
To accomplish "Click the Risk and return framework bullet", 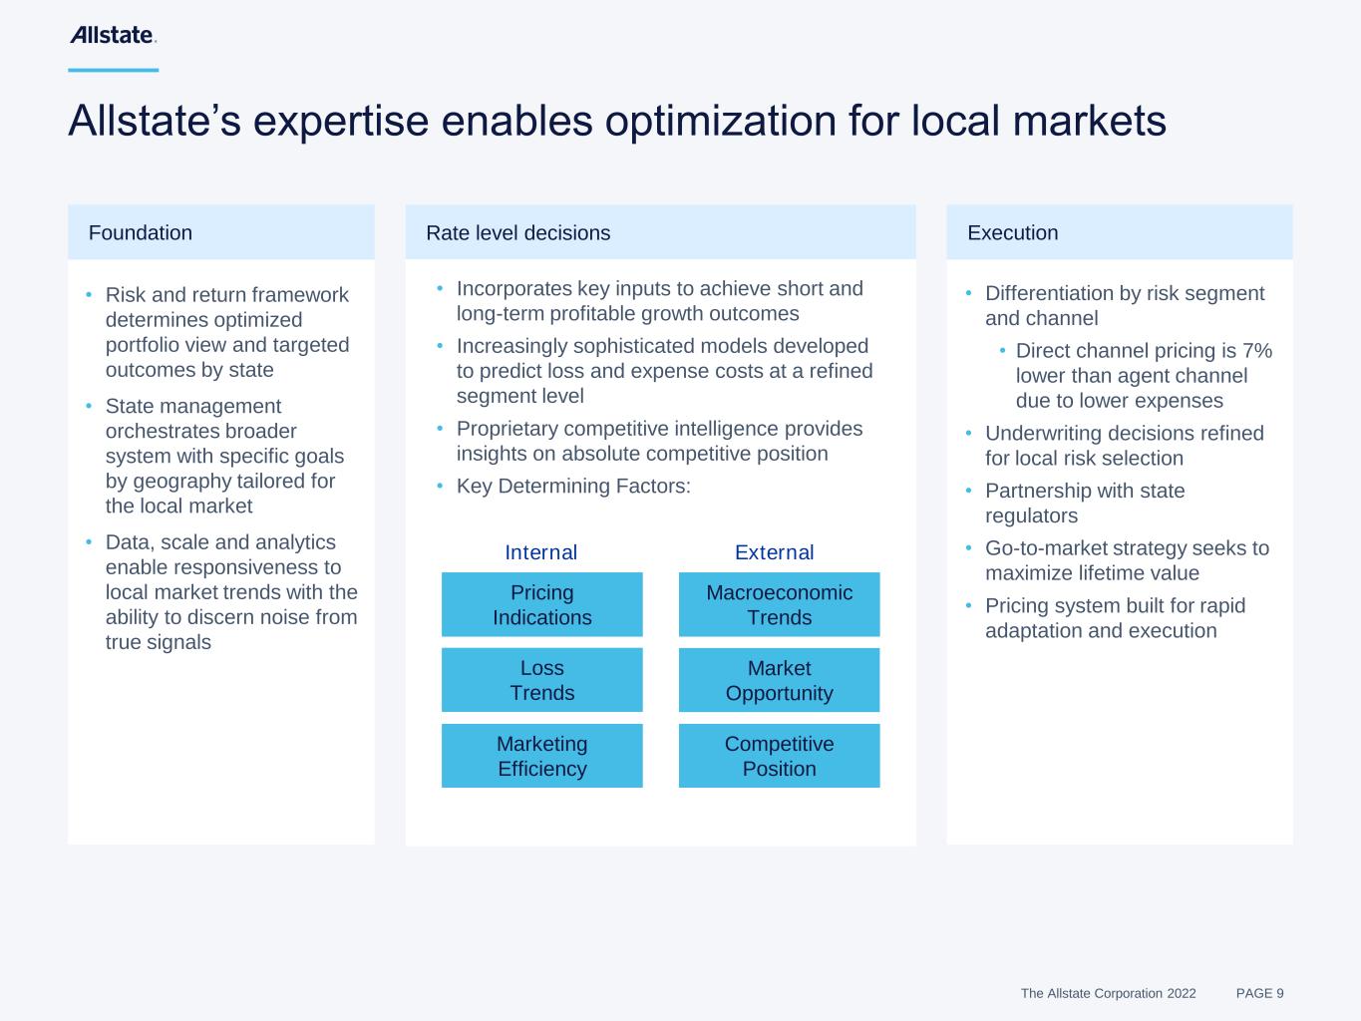I will (x=226, y=332).
